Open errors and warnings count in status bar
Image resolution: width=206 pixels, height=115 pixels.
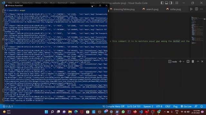click(x=8, y=106)
